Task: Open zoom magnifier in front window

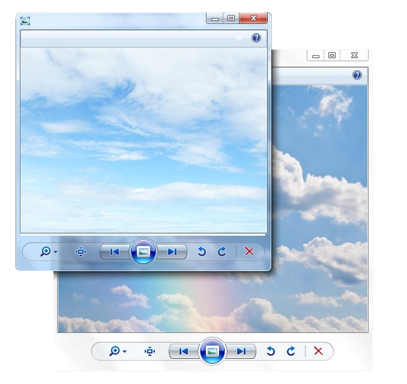Action: (x=46, y=251)
